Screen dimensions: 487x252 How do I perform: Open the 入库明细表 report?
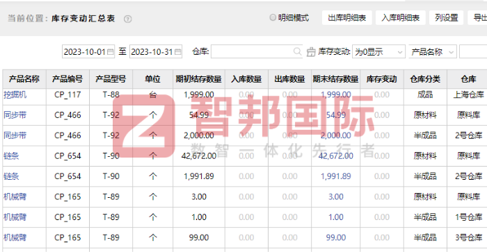click(x=401, y=17)
